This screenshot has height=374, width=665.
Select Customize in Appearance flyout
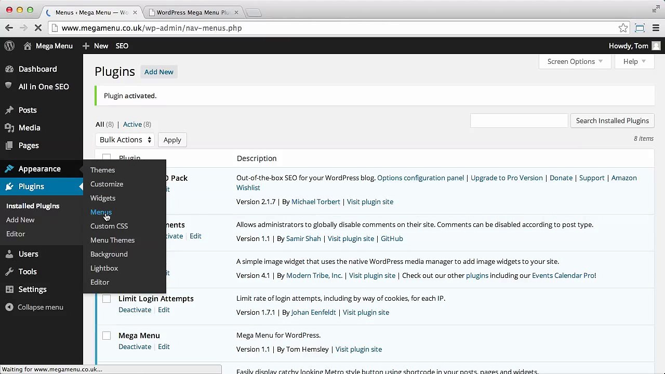tap(107, 184)
